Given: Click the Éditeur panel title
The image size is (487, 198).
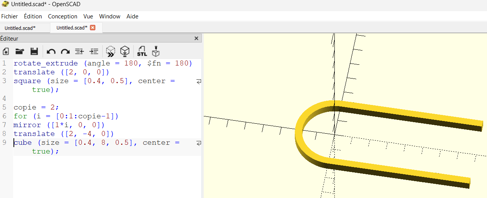Looking at the screenshot, I should pos(9,38).
